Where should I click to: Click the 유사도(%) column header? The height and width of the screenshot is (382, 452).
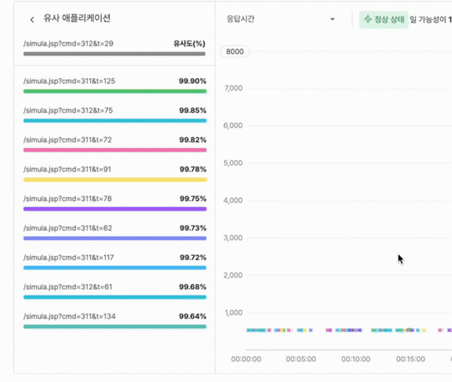pos(189,44)
